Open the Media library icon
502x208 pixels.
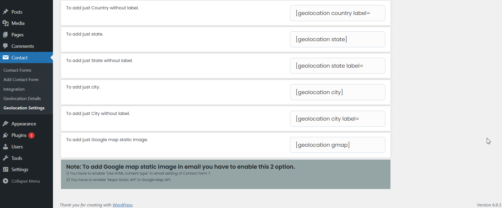point(6,23)
